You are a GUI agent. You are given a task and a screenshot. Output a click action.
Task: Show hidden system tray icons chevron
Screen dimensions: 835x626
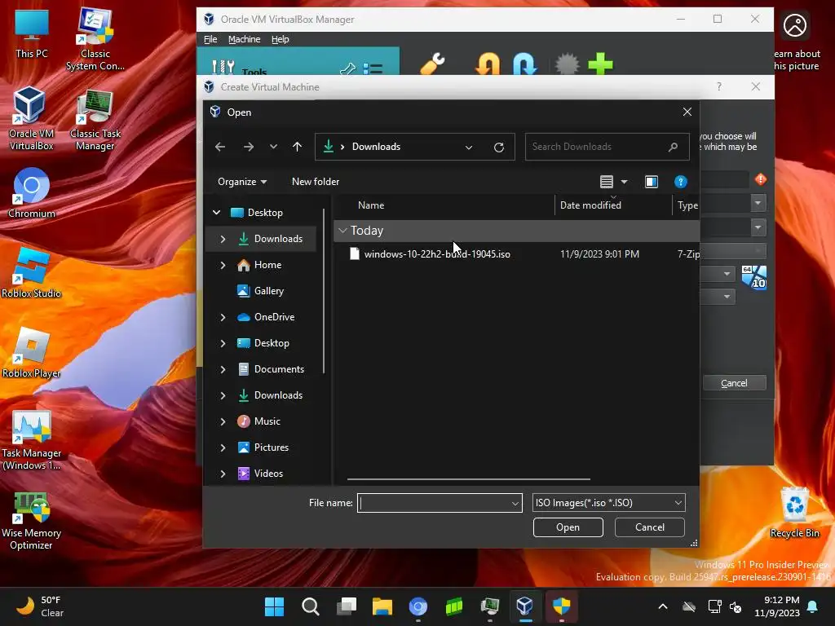point(662,606)
